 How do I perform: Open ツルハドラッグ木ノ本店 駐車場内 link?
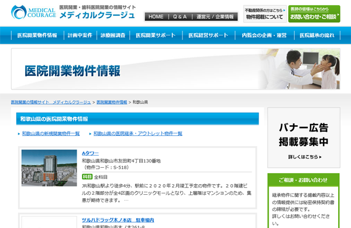[118, 220]
